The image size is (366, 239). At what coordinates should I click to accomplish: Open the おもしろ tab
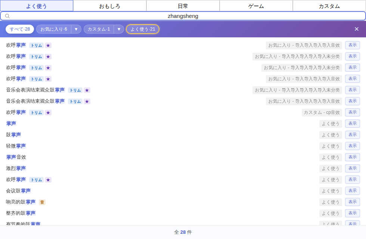coord(110,6)
